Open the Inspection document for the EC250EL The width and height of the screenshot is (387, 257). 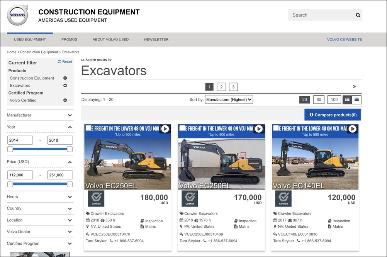152,221
